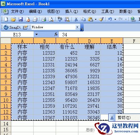Screen dimensions: 140x135
Task: Open the 视图(V) menu
Action: (54, 11)
